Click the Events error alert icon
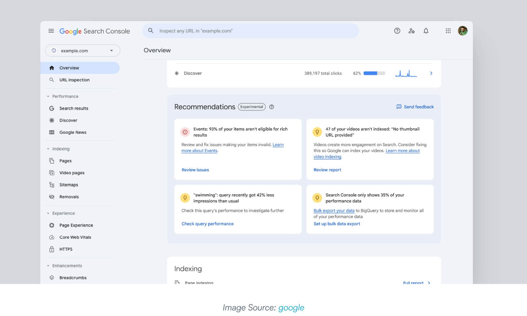 (x=185, y=132)
